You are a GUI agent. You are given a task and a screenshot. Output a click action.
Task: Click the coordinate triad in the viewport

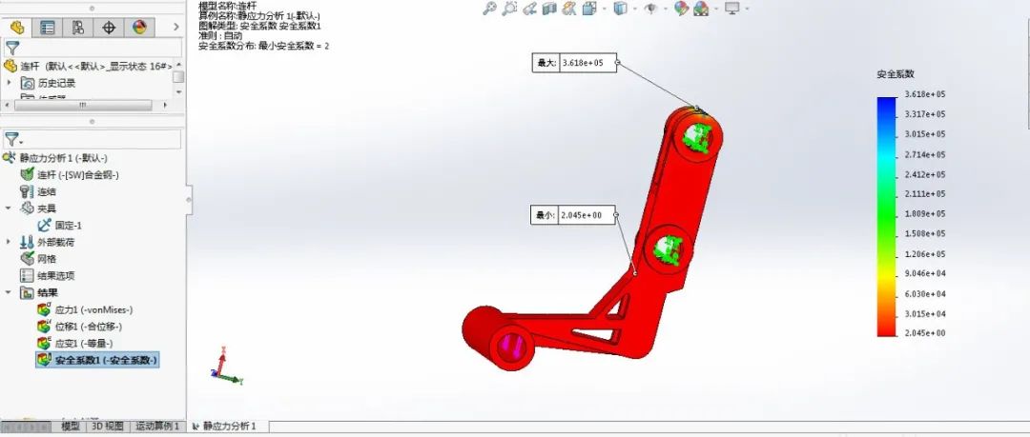coord(225,367)
